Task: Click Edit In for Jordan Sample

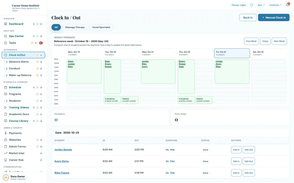Action: (236, 150)
